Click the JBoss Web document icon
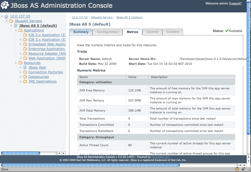Screen dimensions: 251x172 click(x=25, y=67)
